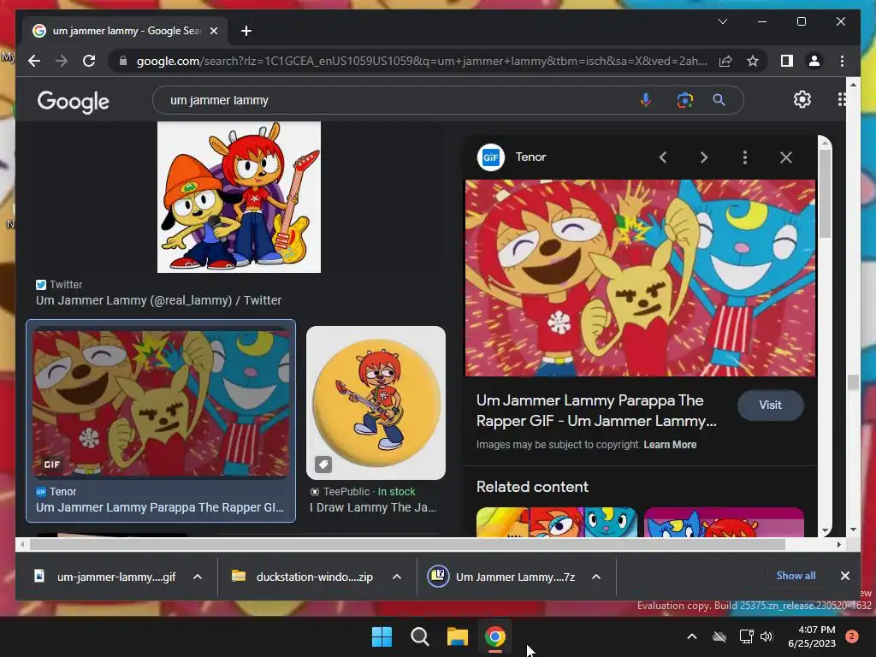Open Tenor Parappa The Rapper GIF title

click(x=160, y=507)
